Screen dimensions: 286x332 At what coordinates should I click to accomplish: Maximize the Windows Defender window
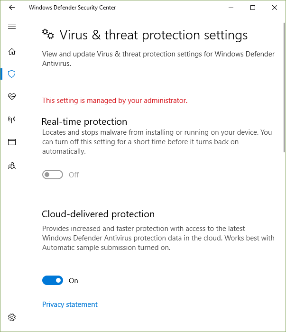tap(253, 8)
